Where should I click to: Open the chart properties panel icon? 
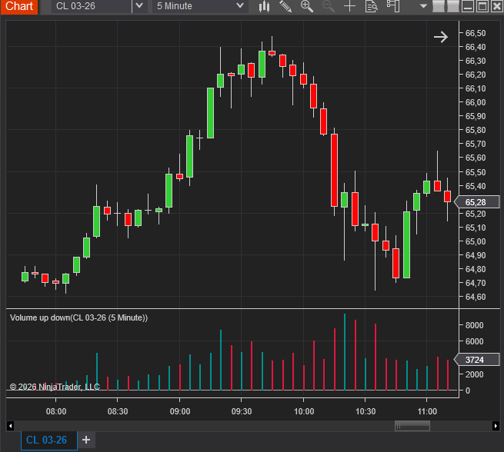[x=392, y=6]
